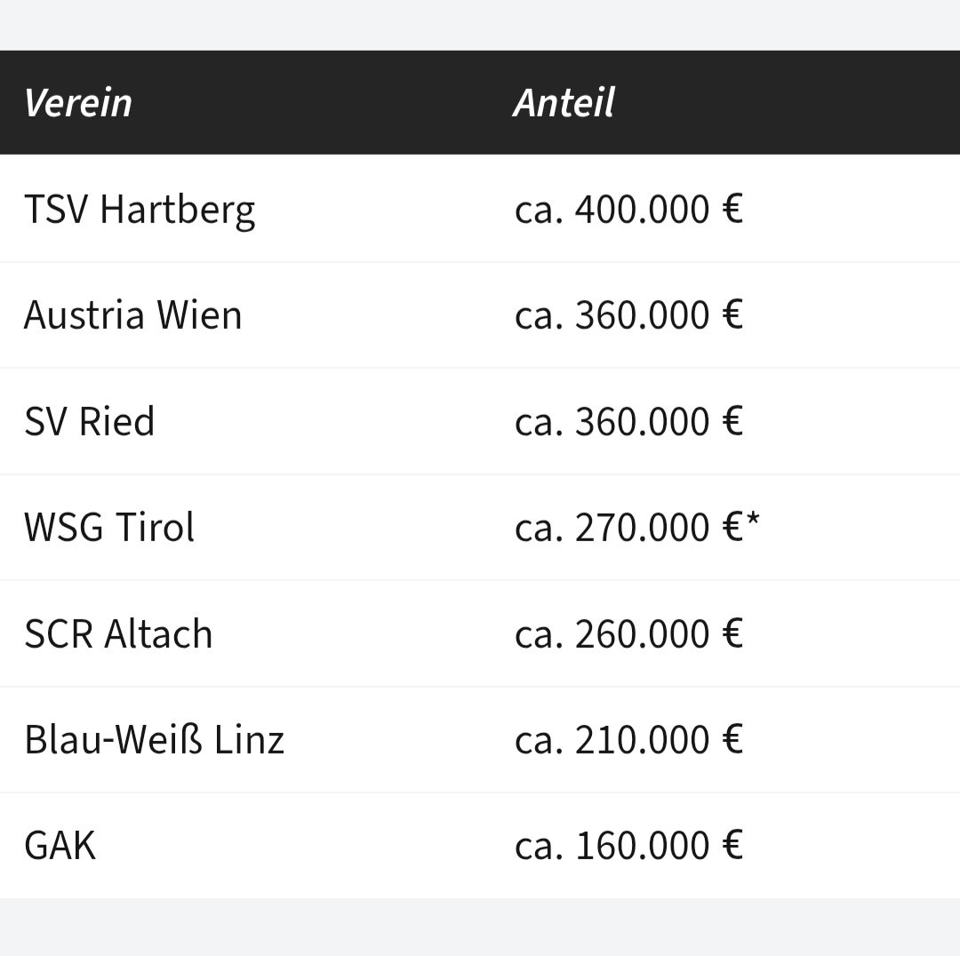Click the euro sign in TSV Hartberg's row

732,210
